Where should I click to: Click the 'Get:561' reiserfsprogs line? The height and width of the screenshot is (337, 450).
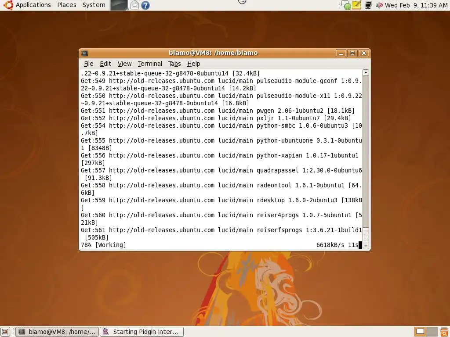(221, 234)
